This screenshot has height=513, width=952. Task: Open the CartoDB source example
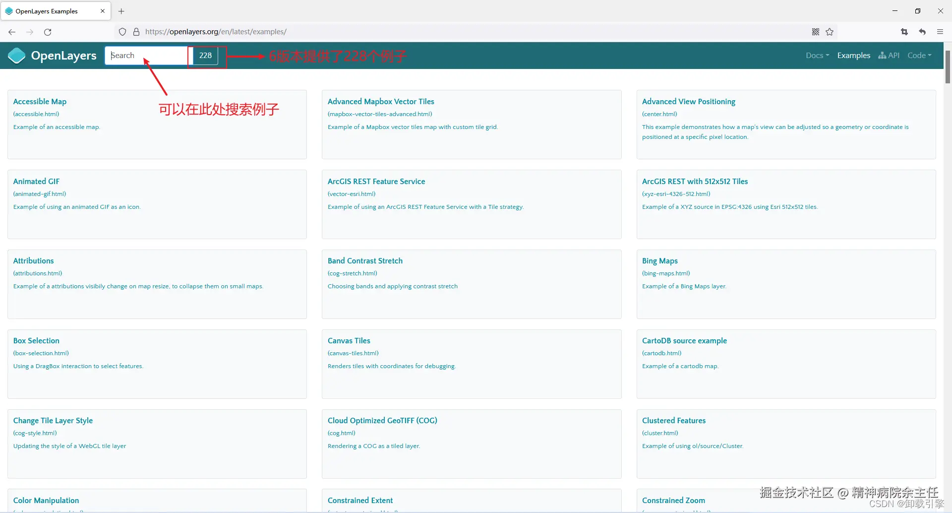[684, 341]
